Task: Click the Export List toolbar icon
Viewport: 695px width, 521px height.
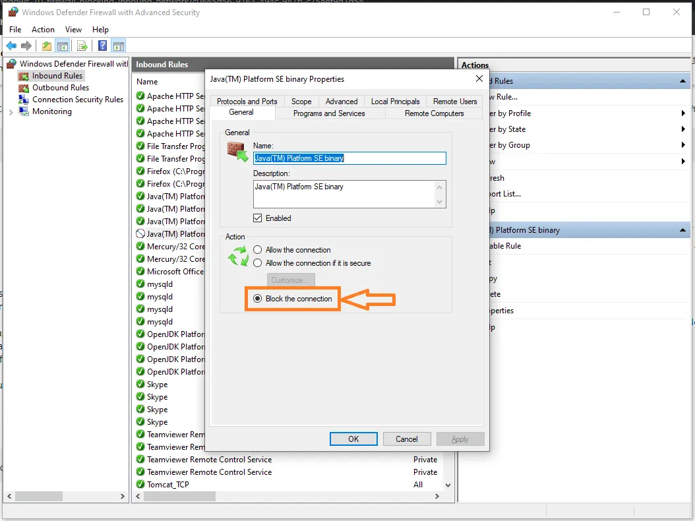Action: tap(82, 46)
